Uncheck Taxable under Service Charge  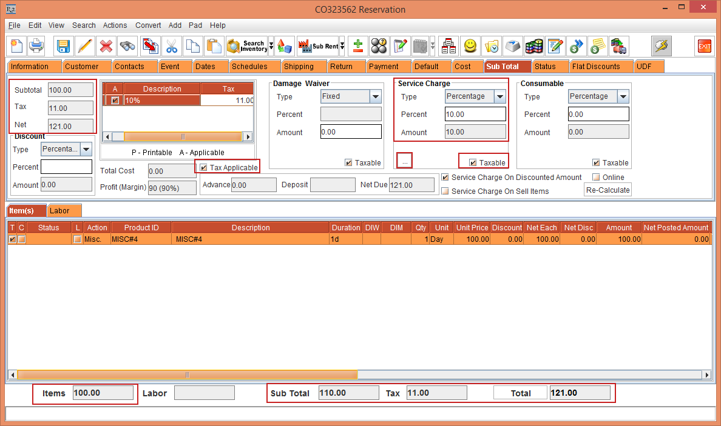473,162
